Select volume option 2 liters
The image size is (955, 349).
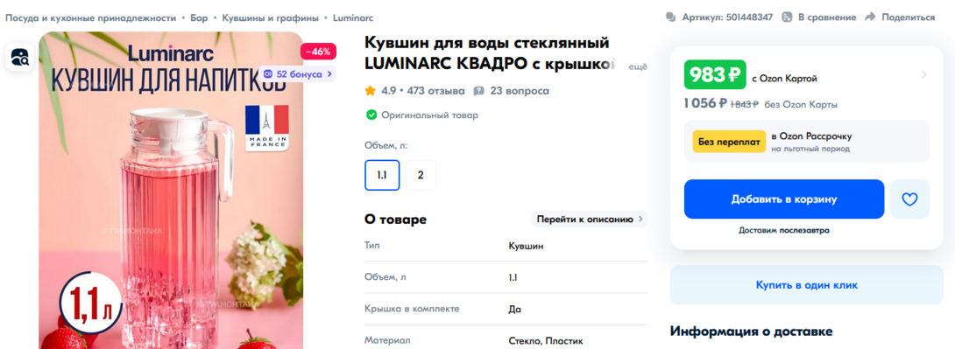[x=421, y=175]
